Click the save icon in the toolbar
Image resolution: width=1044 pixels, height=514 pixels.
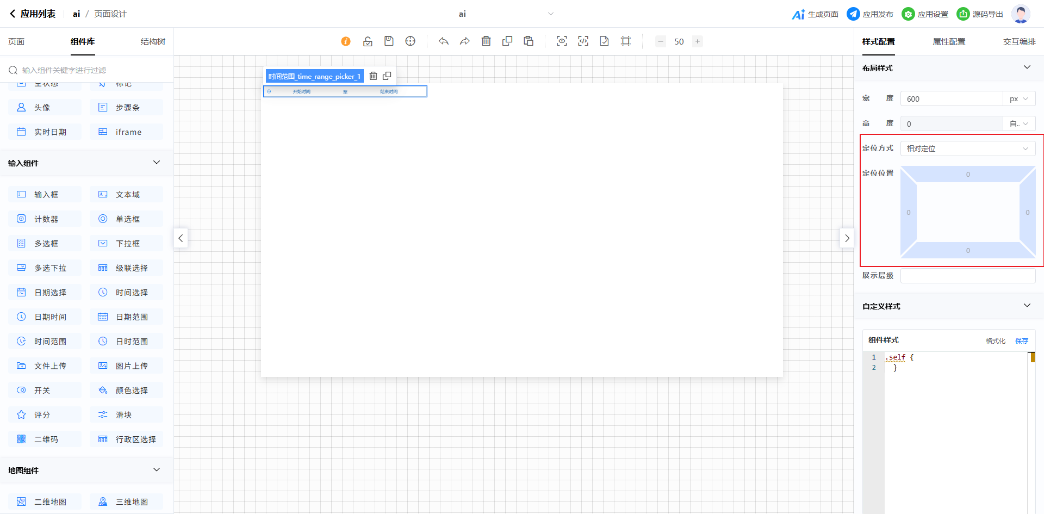[389, 41]
